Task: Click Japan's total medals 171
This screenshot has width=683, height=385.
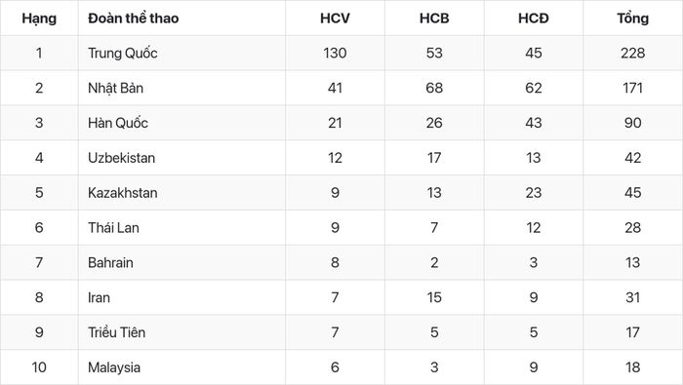Action: pos(633,88)
